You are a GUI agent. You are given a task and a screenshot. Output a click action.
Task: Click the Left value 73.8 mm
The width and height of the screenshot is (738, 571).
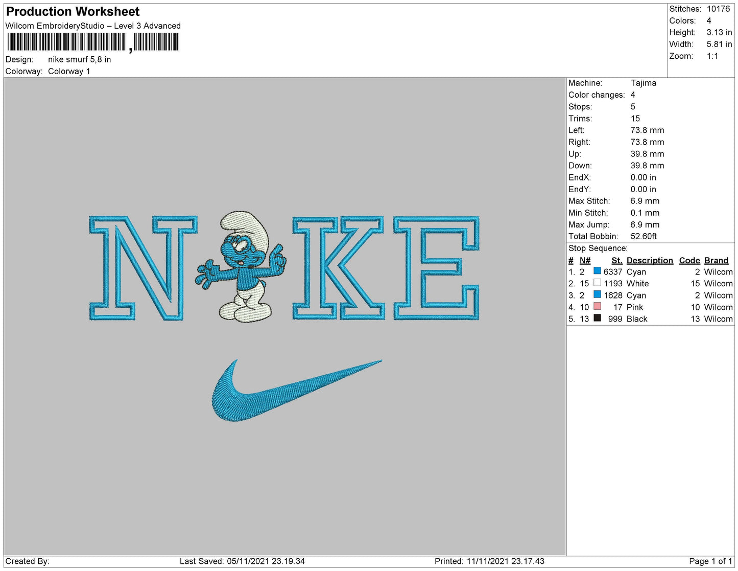647,130
